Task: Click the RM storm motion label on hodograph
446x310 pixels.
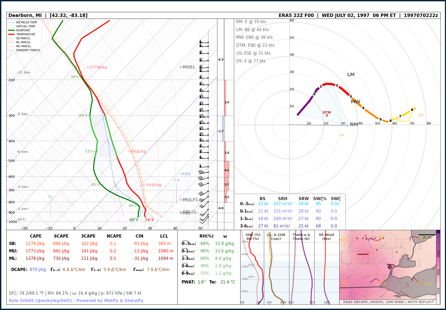Action: pos(354,124)
